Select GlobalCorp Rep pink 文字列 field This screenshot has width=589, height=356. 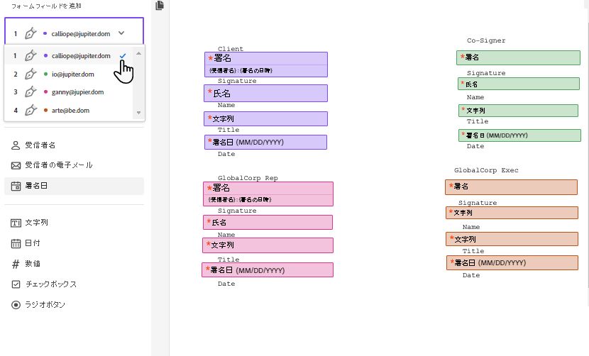[268, 245]
